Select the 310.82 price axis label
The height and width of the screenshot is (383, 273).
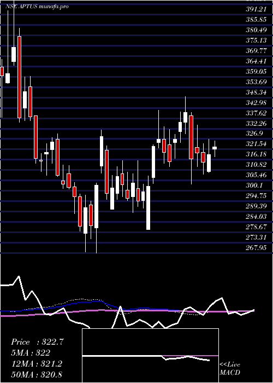tap(256, 165)
